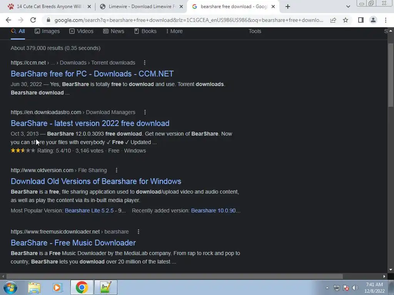Switch to News results

(x=114, y=31)
